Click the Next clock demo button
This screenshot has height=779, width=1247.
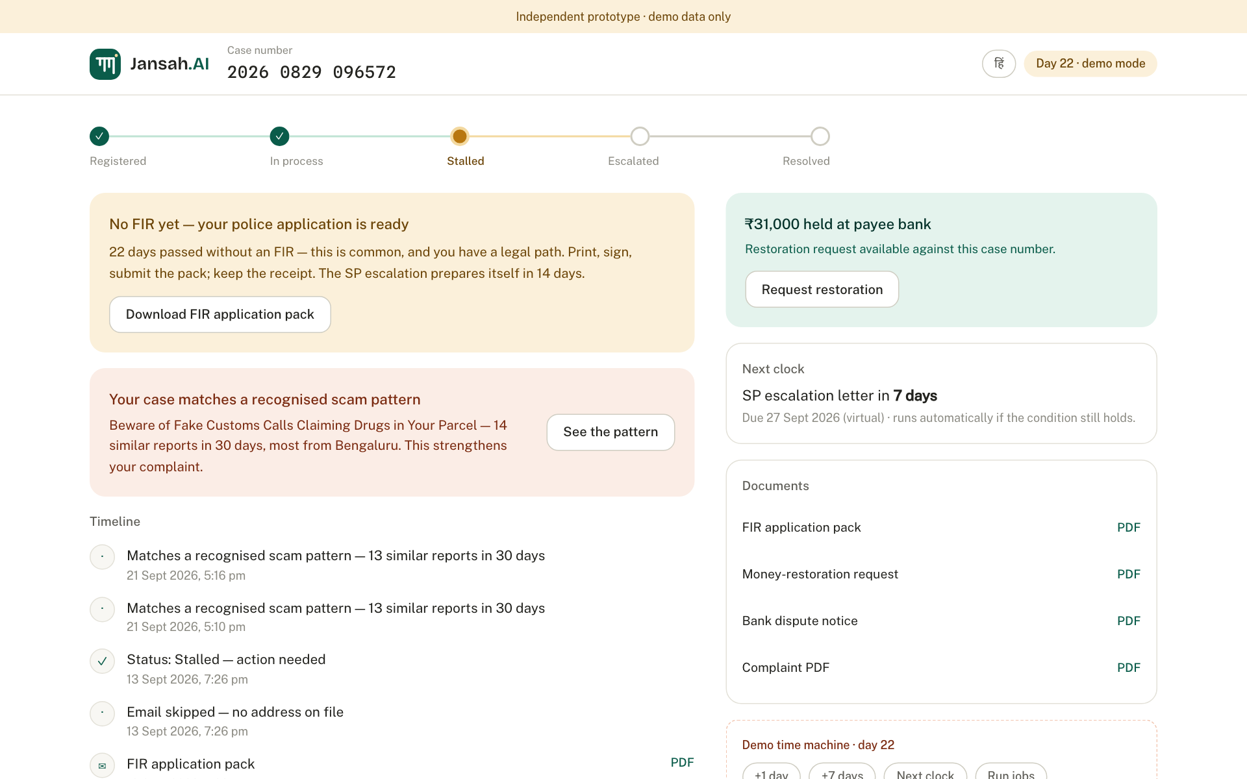925,773
